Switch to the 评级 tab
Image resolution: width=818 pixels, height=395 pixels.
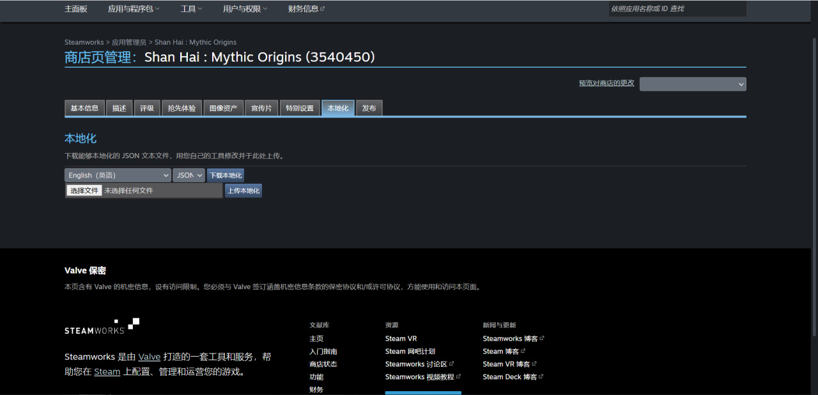pos(147,108)
